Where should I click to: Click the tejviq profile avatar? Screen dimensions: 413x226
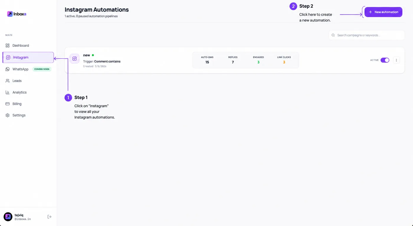pyautogui.click(x=8, y=217)
